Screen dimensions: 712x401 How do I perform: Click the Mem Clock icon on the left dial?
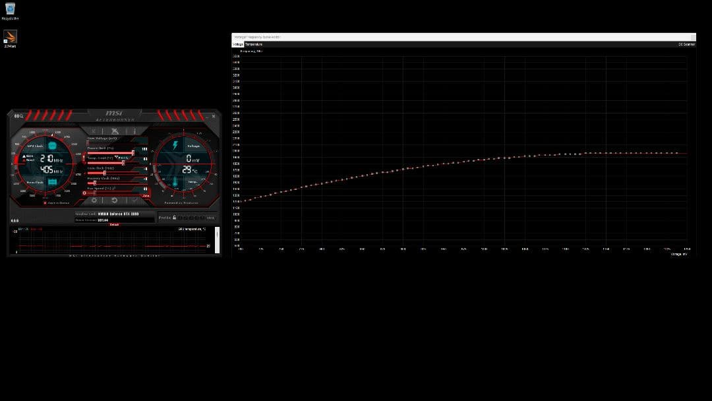(53, 181)
